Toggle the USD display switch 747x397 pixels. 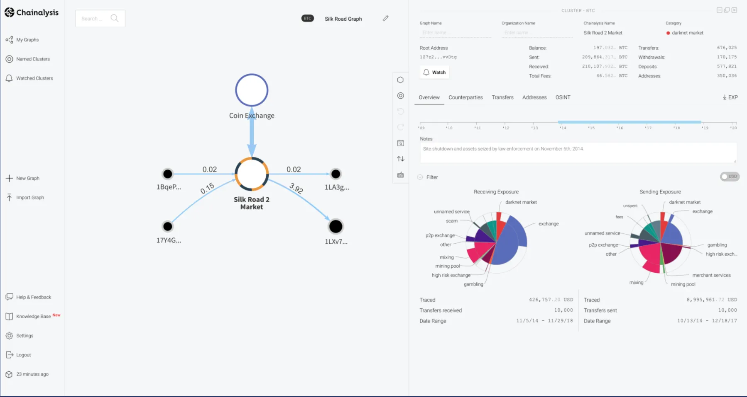tap(729, 176)
